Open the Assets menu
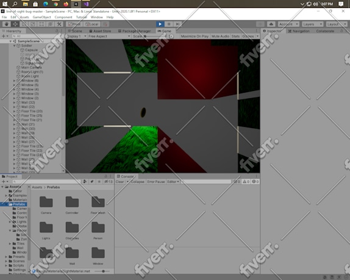 (24, 17)
